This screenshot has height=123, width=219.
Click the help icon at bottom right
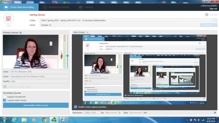[215, 113]
